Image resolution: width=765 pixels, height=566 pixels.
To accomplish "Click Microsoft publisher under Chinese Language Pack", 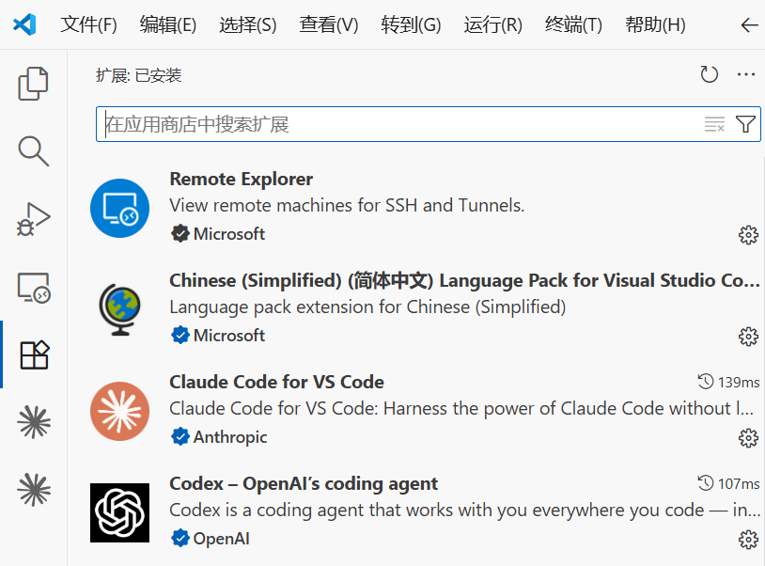I will point(228,336).
